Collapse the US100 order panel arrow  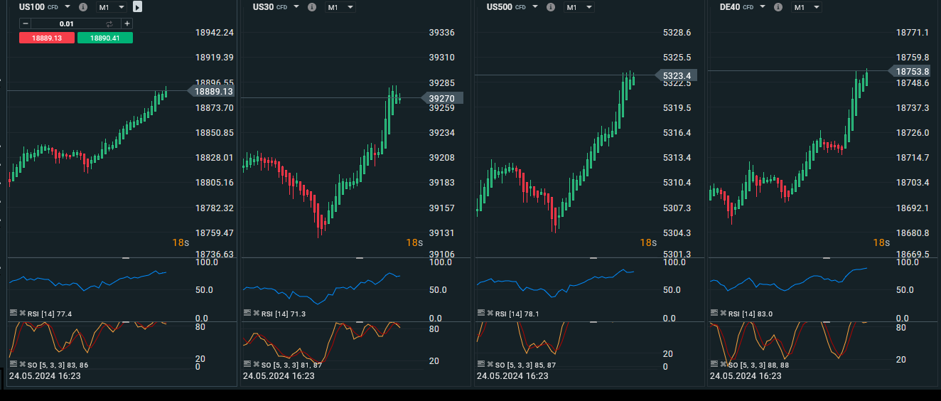click(137, 7)
